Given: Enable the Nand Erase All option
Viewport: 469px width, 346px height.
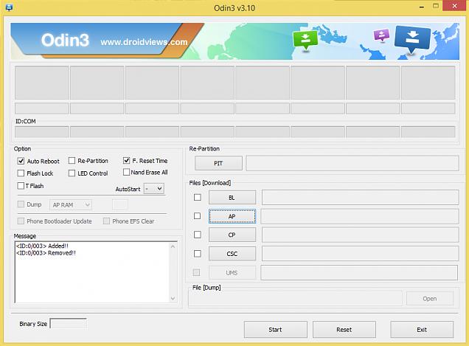Looking at the screenshot, I should (x=126, y=172).
